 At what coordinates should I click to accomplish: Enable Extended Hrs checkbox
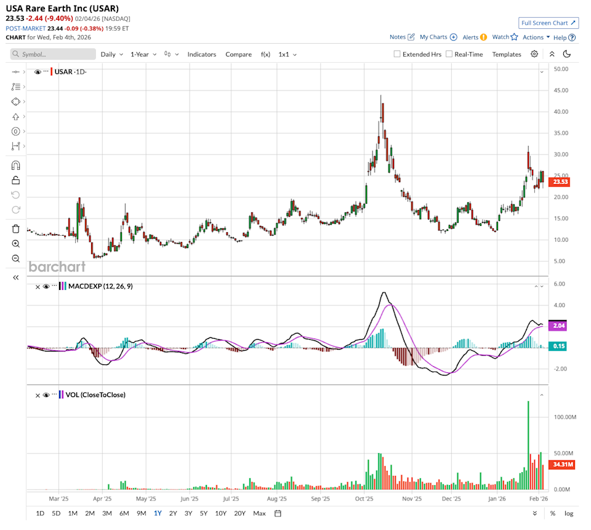point(397,54)
